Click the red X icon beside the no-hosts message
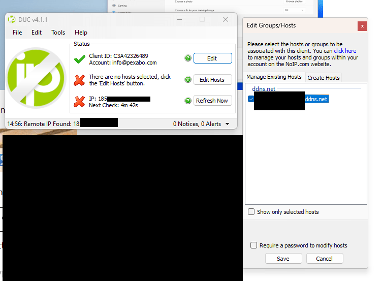The height and width of the screenshot is (281, 383). coord(79,80)
